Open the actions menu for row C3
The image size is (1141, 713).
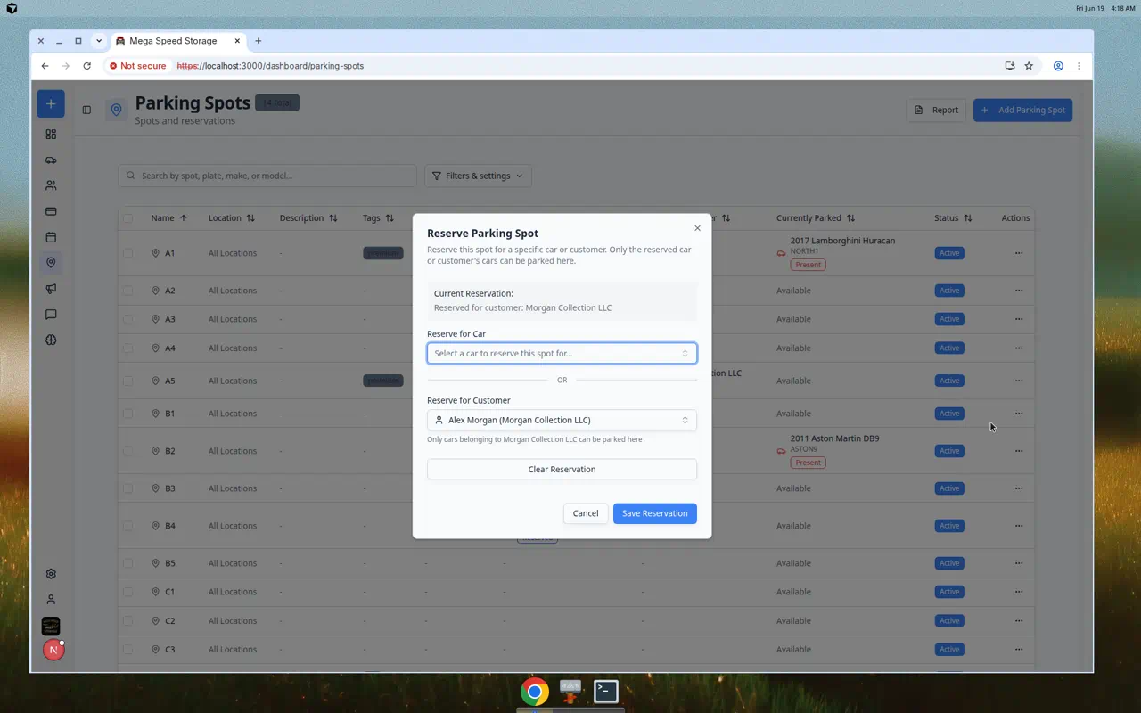click(1018, 650)
